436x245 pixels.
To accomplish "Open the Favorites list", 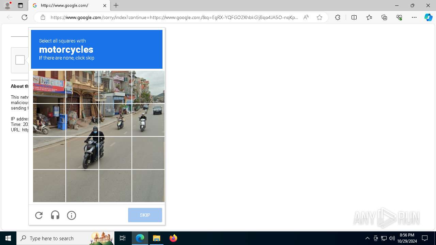I will tap(369, 17).
